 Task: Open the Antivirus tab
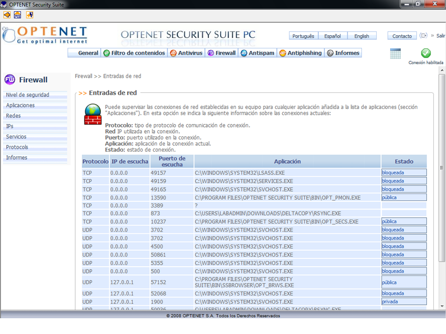(x=186, y=53)
